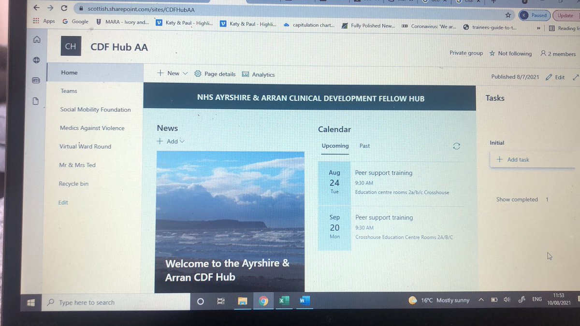Open Task View on taskbar
This screenshot has width=580, height=326.
click(221, 301)
